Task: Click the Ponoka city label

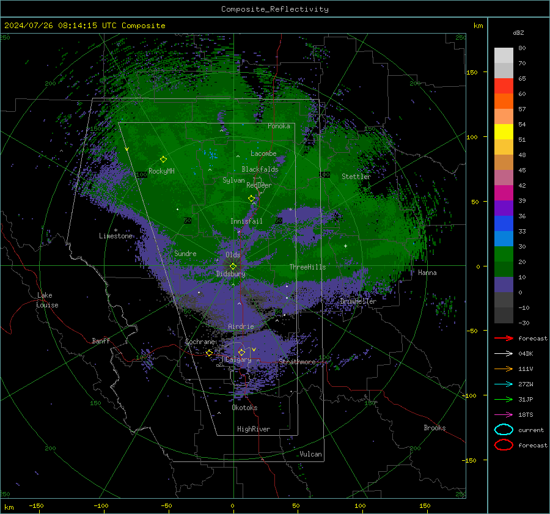Action: click(279, 126)
